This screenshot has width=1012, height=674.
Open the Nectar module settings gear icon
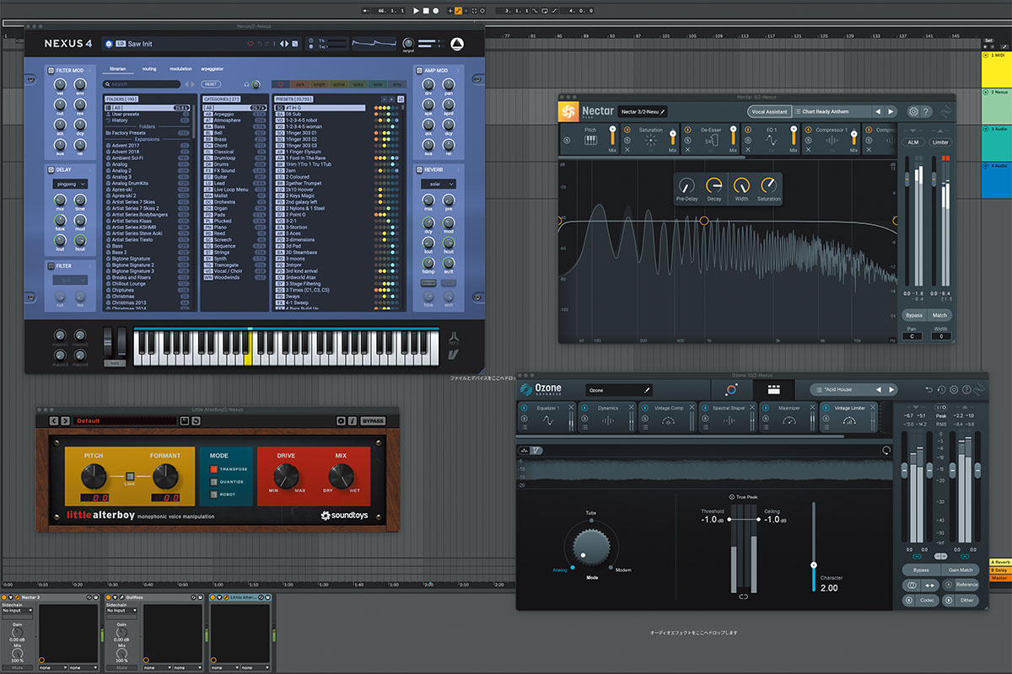(912, 111)
